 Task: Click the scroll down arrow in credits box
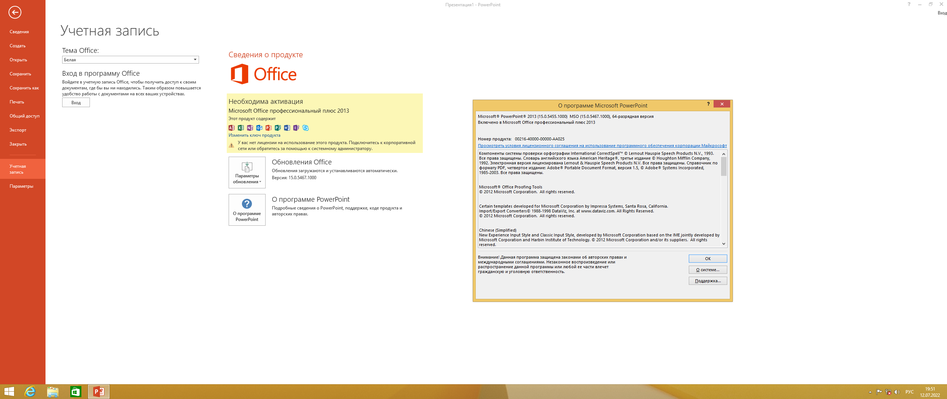click(x=724, y=244)
